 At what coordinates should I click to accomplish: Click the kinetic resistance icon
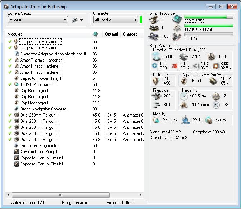[x=196, y=66]
